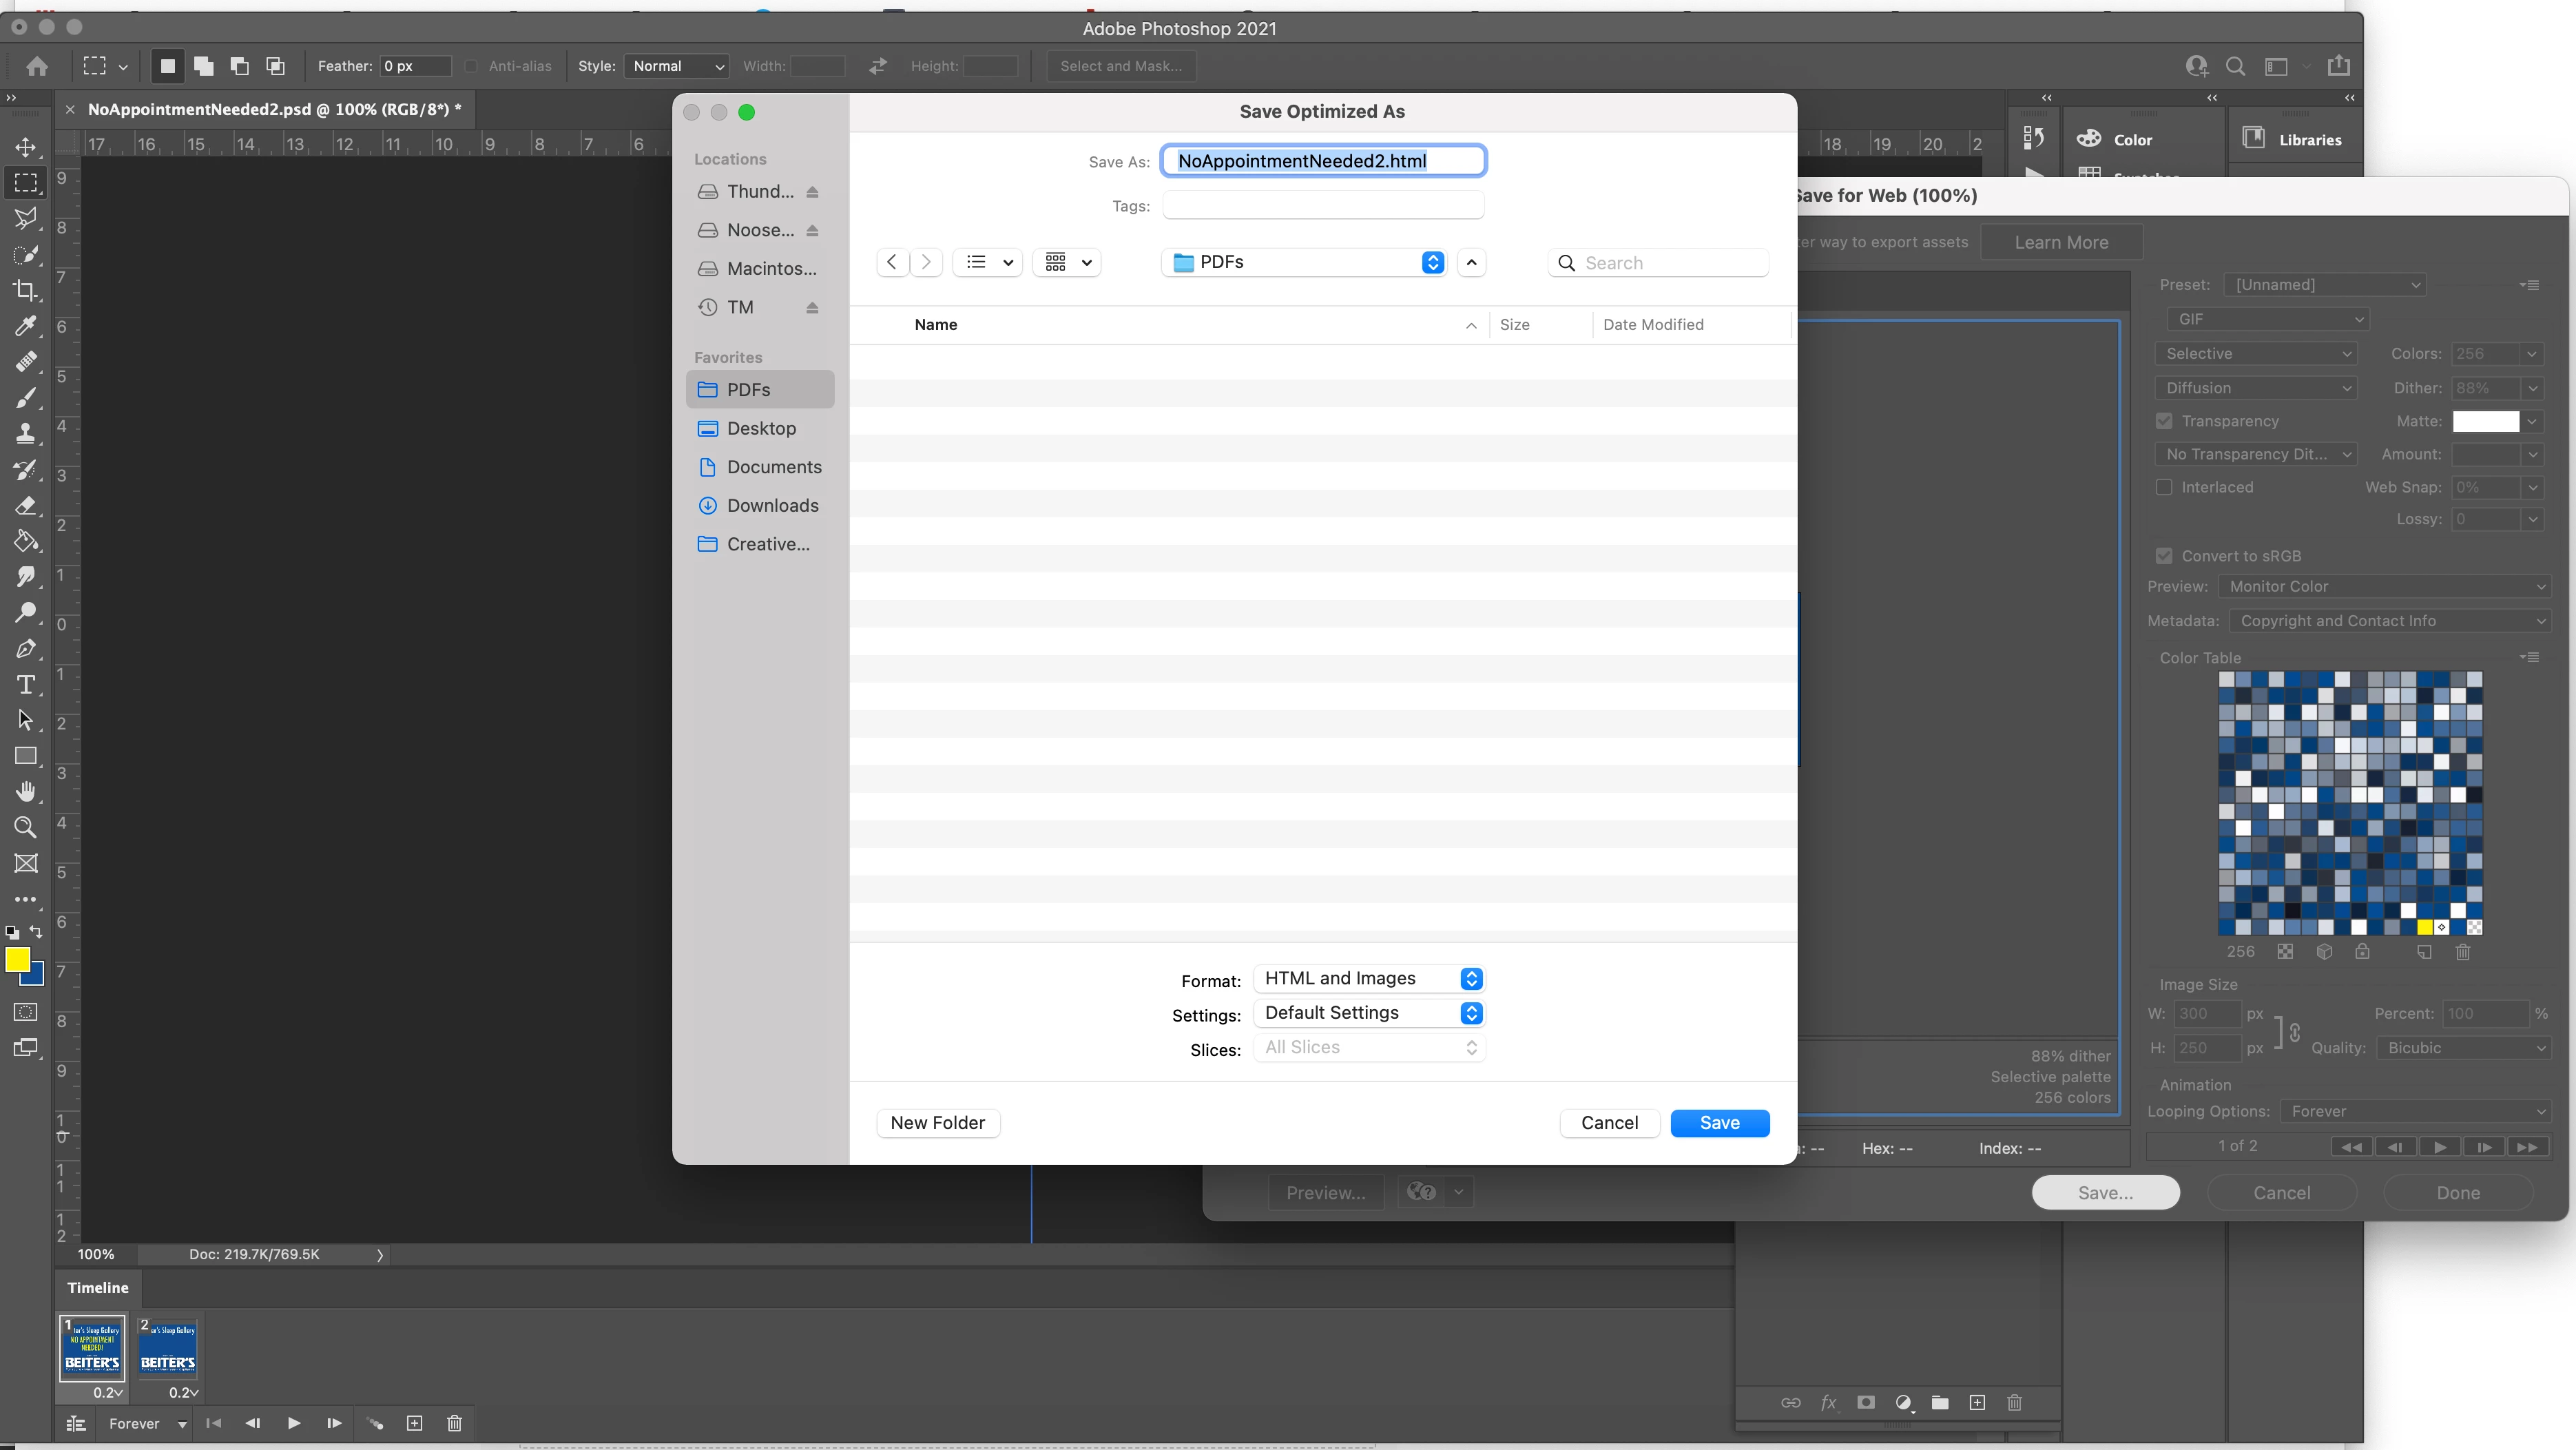Screen dimensions: 2576x1450
Task: Open the Settings Default Settings dropdown
Action: [x=1368, y=1013]
